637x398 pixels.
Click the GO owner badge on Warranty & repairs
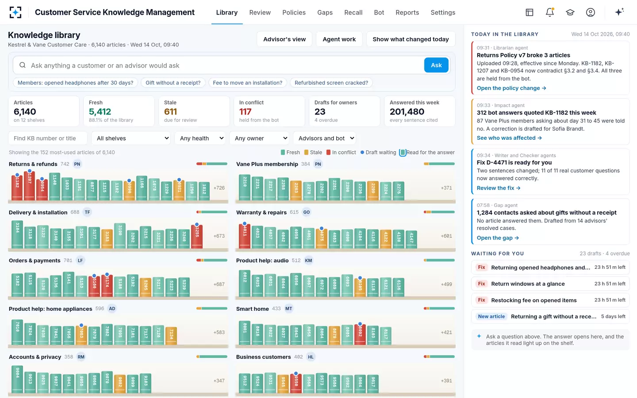307,212
